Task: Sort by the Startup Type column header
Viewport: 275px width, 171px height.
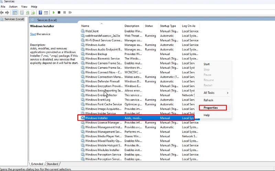Action: click(x=169, y=26)
